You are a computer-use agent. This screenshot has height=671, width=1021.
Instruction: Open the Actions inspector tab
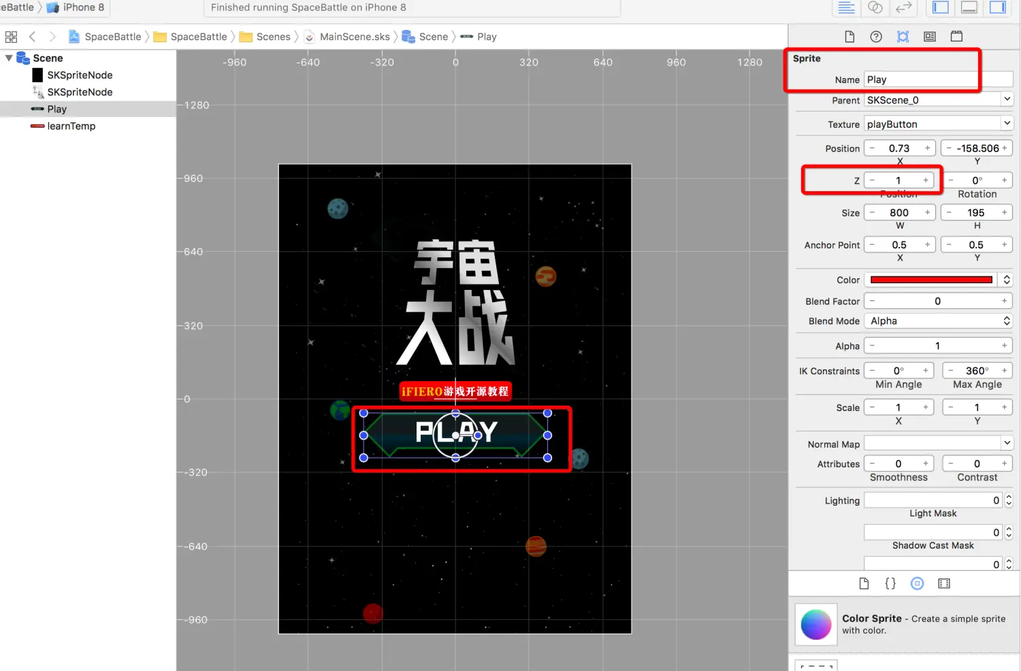(x=956, y=37)
